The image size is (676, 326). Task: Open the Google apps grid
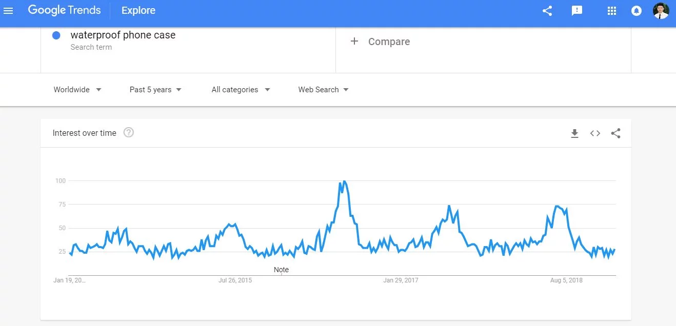click(x=611, y=11)
